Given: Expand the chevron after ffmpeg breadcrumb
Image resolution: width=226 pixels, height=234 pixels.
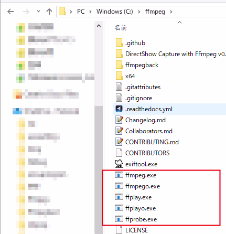Looking at the screenshot, I should click(x=171, y=12).
